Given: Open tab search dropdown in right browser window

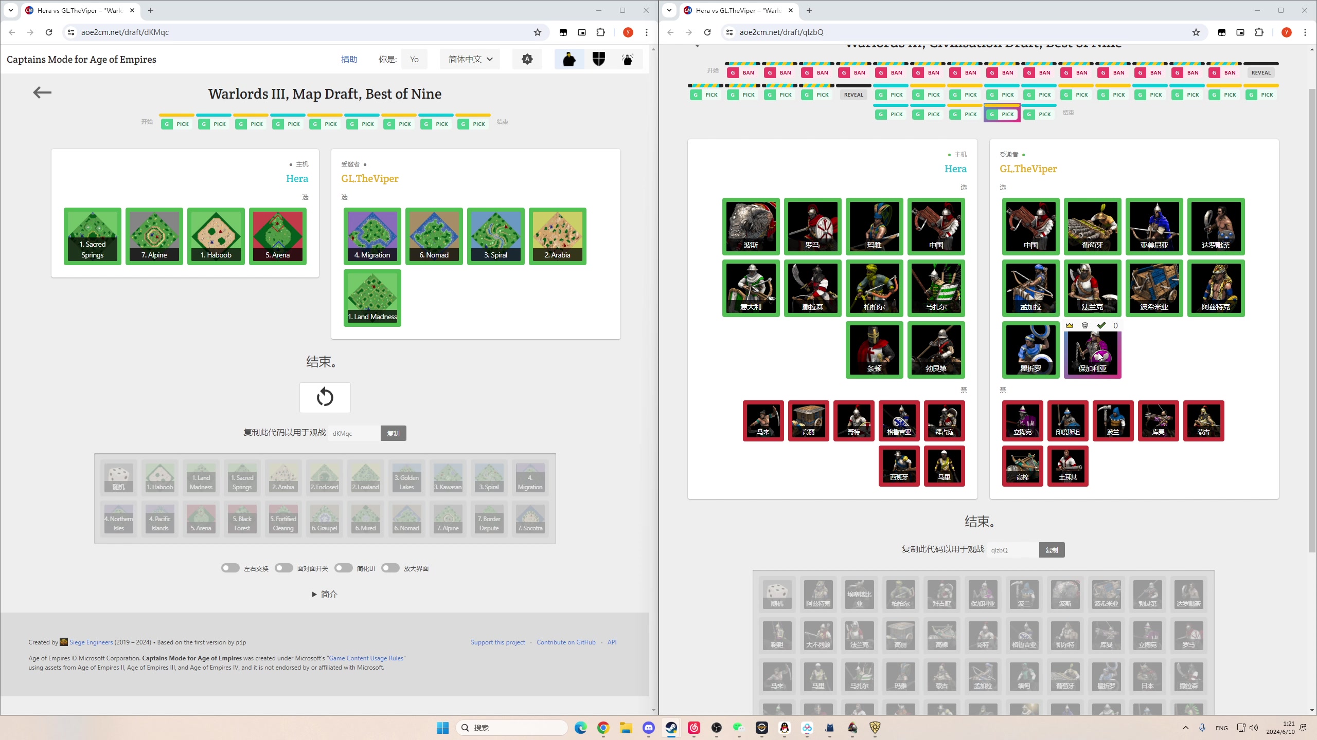Looking at the screenshot, I should [x=669, y=10].
